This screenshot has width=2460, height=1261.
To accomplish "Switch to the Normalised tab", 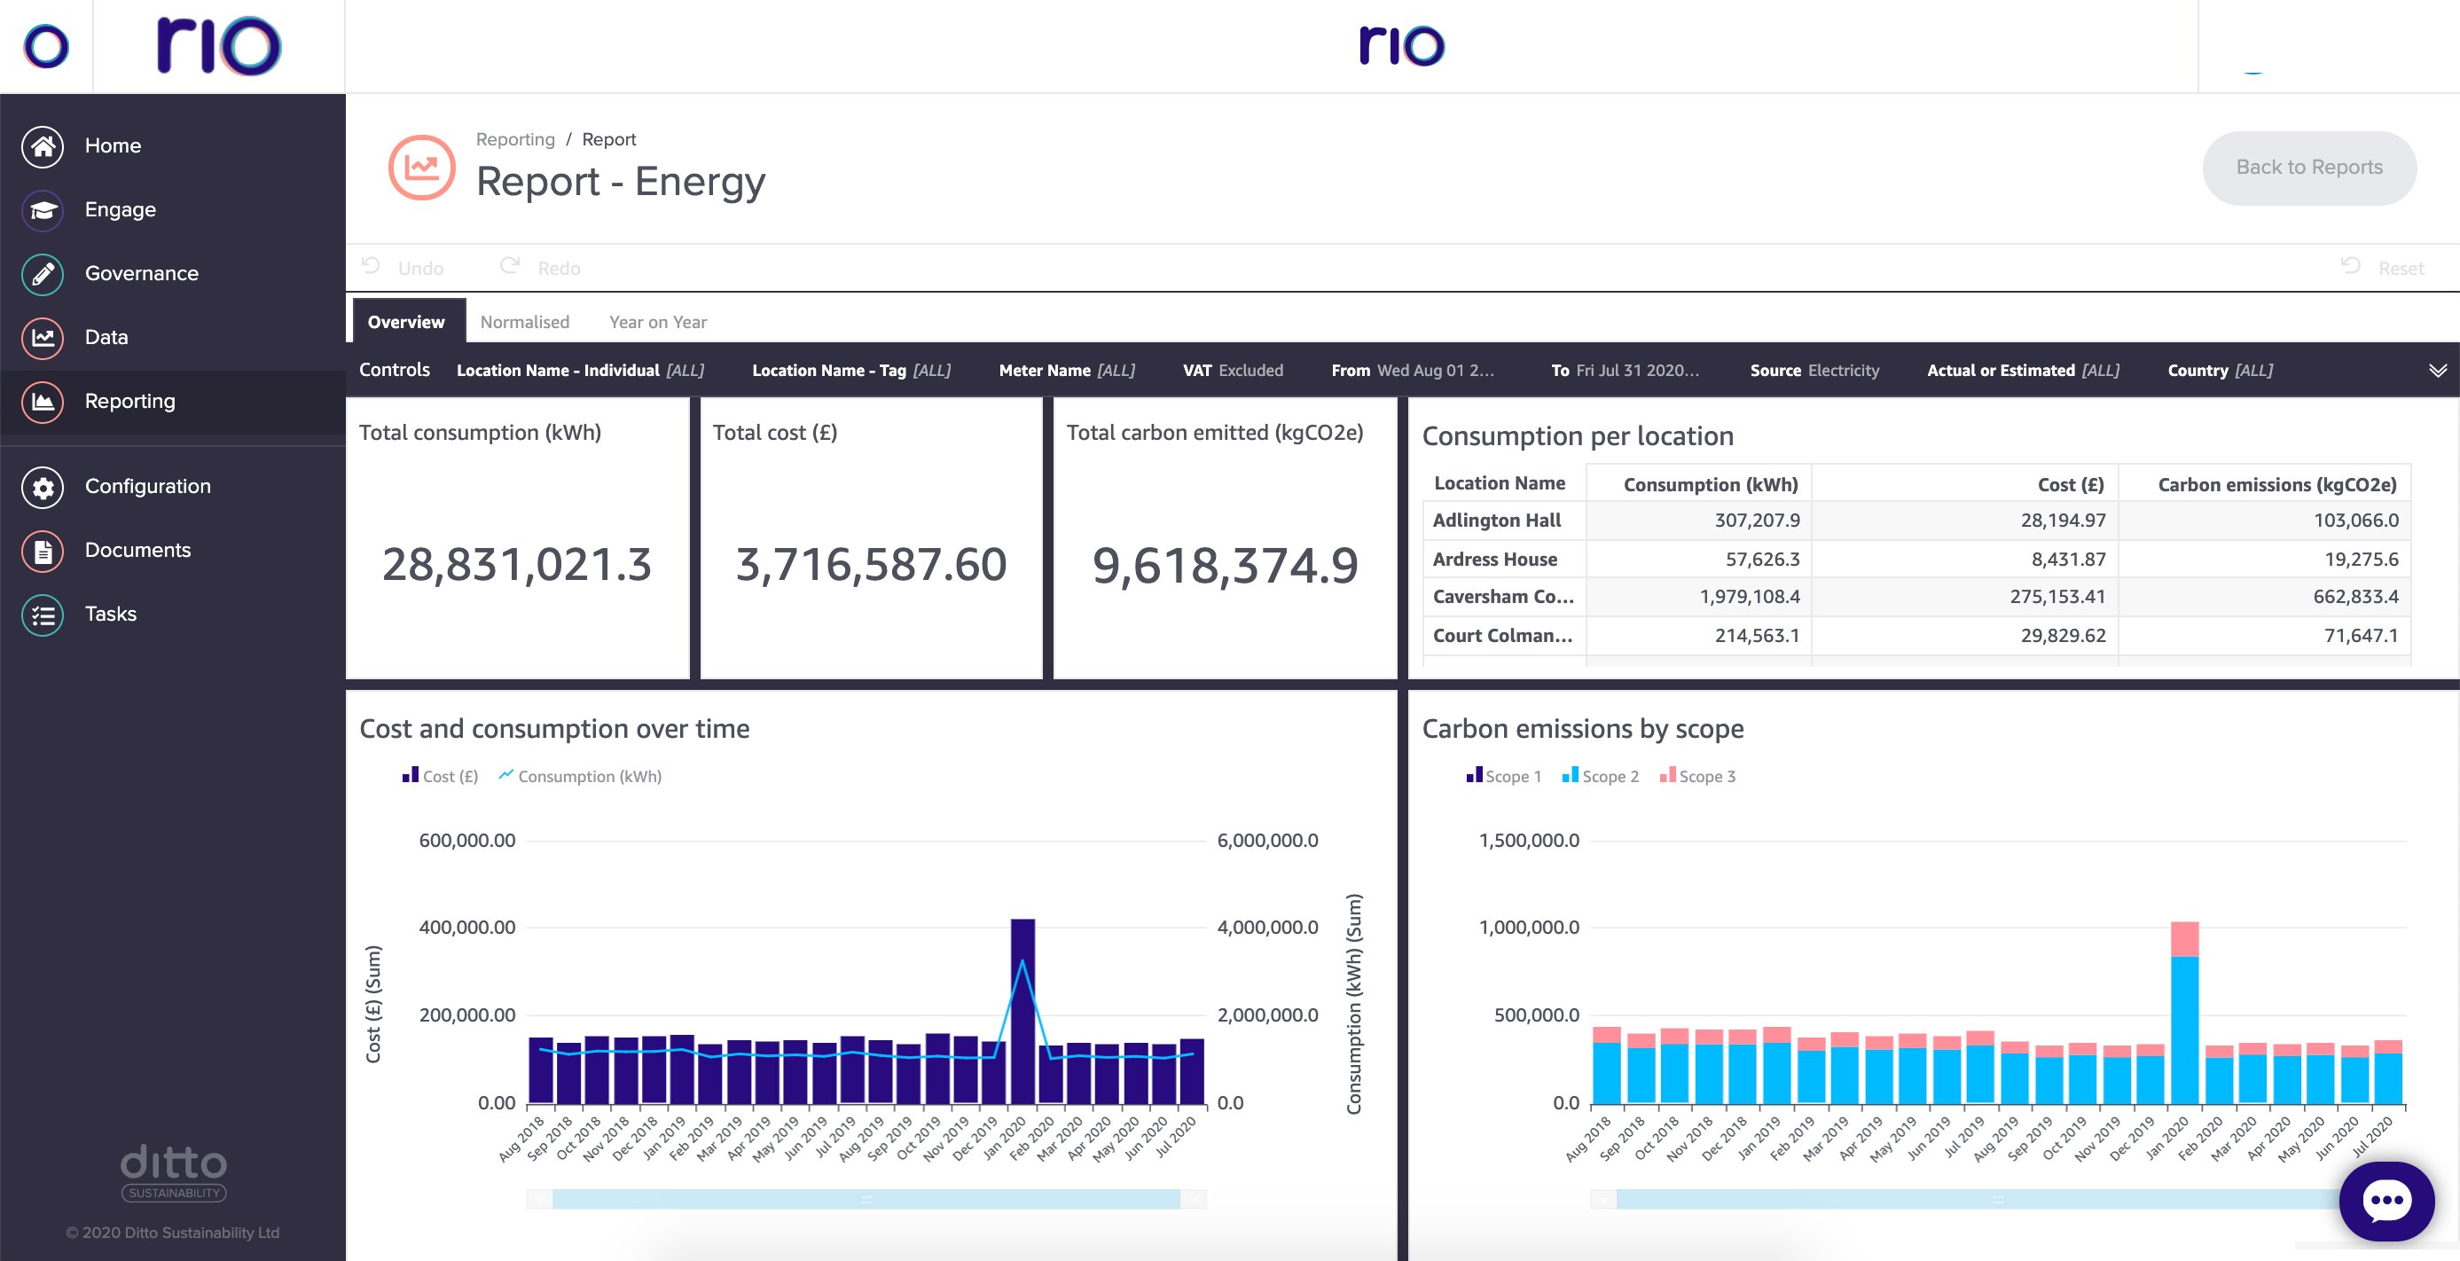I will point(524,323).
